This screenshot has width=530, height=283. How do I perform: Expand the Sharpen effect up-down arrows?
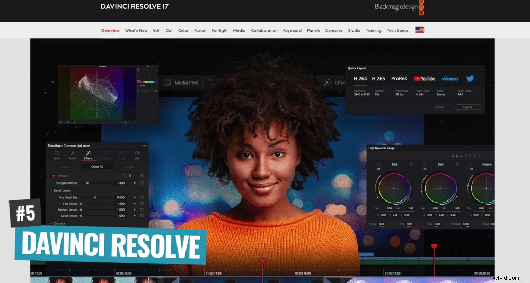pyautogui.click(x=124, y=176)
